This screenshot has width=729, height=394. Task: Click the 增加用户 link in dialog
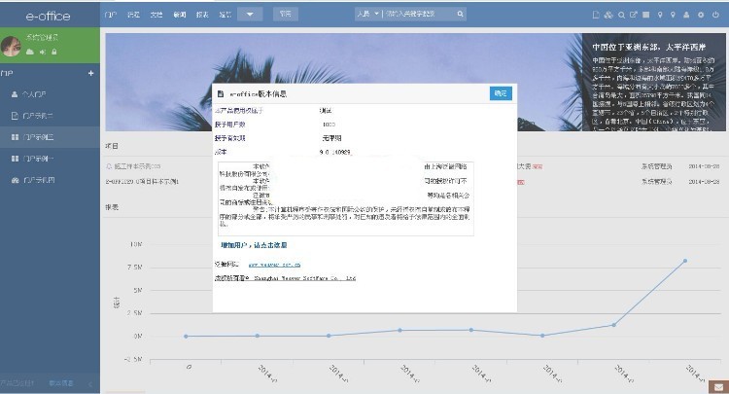click(253, 245)
